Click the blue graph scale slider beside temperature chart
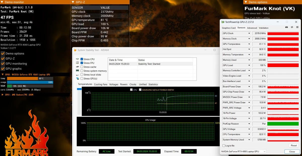Image resolution: width=302 pixels, height=156 pixels. pyautogui.click(x=79, y=89)
